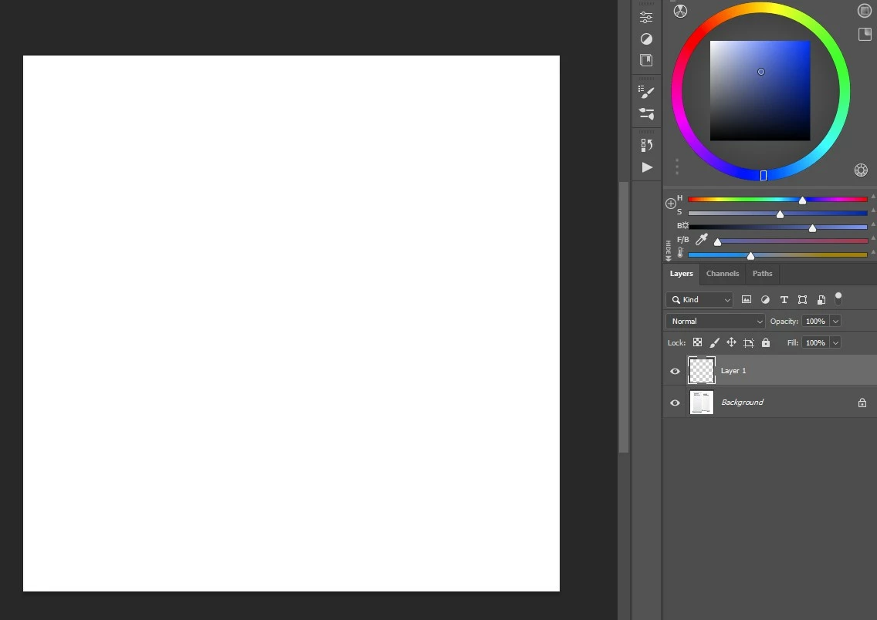Screen dimensions: 877x620
Task: Open the Brush Settings panel icon
Action: click(x=647, y=93)
